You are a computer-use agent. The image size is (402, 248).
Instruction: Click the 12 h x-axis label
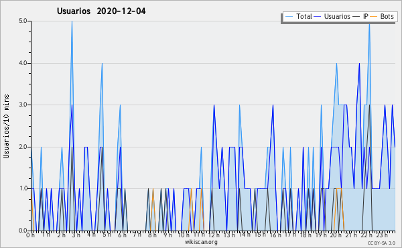(214, 235)
